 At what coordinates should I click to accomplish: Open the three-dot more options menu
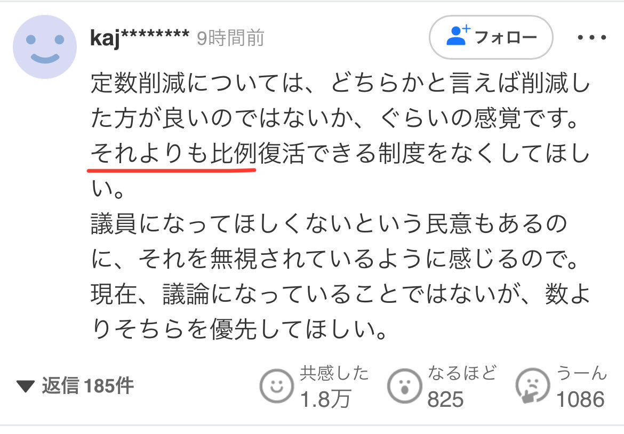(592, 38)
